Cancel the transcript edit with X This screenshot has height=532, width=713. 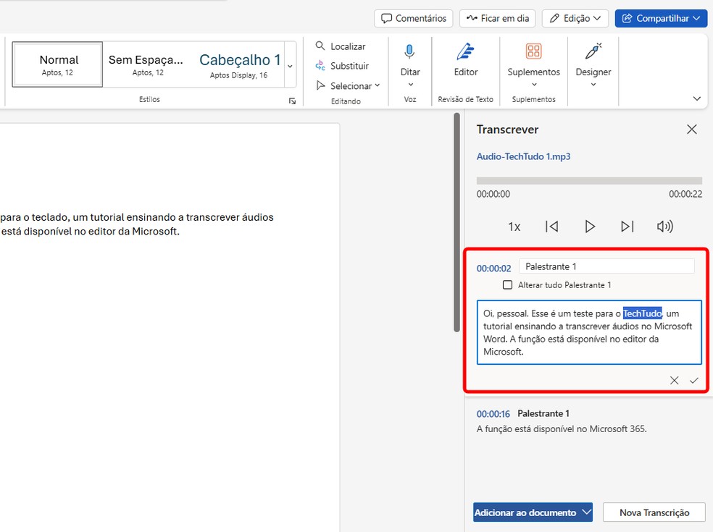click(675, 380)
